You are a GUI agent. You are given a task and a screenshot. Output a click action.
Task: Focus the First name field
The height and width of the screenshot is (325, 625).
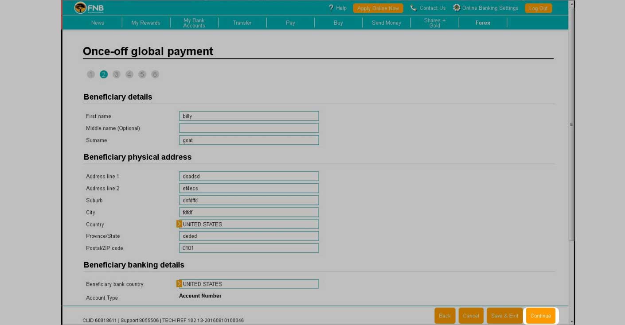coord(249,116)
